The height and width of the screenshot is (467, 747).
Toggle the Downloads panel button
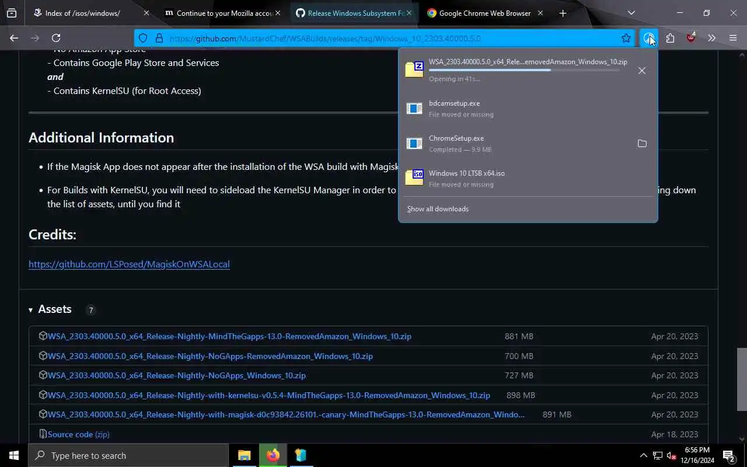click(x=648, y=39)
